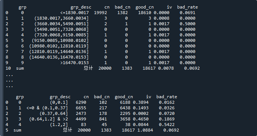This screenshot has width=257, height=136.
Task: Select total iv value 0.0078
Action: pyautogui.click(x=166, y=68)
